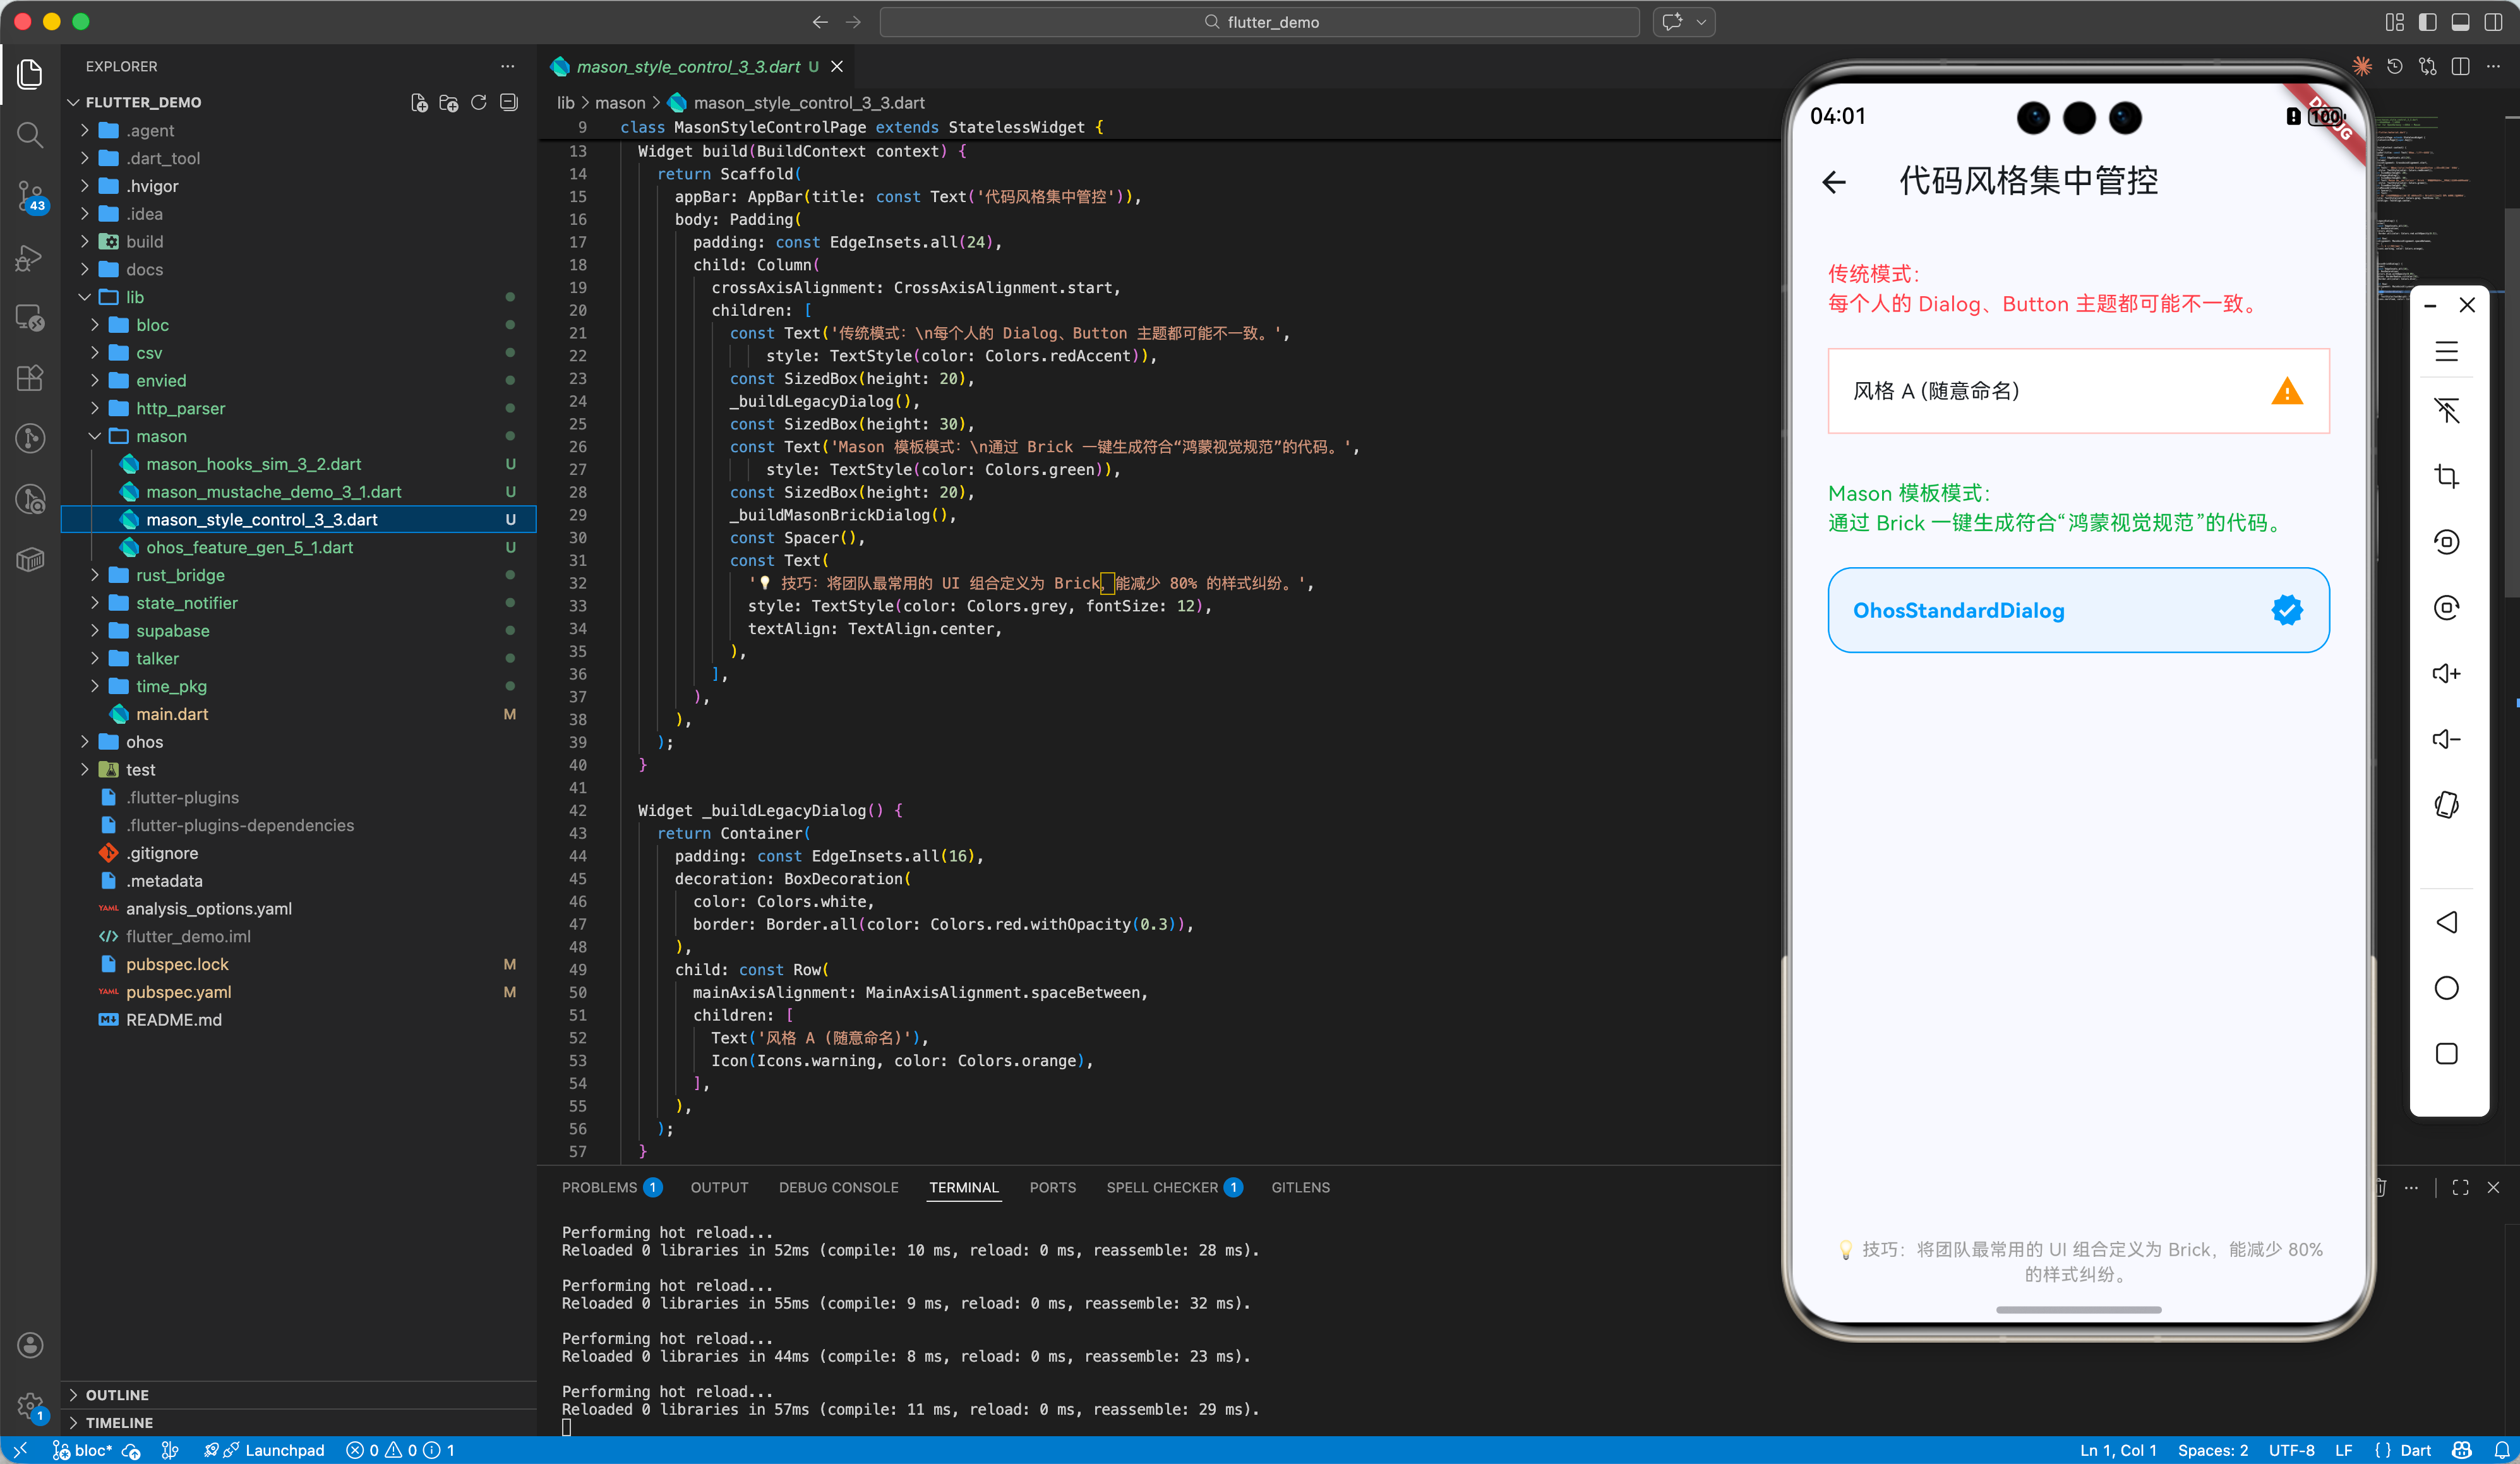Open the Run and Debug view
Viewport: 2520px width, 1464px height.
pyautogui.click(x=30, y=259)
